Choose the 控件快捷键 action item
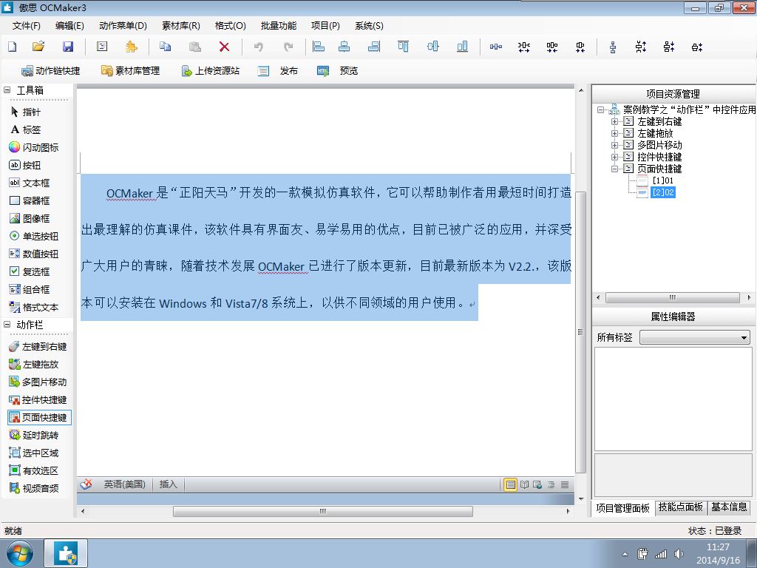The height and width of the screenshot is (568, 757). click(38, 400)
